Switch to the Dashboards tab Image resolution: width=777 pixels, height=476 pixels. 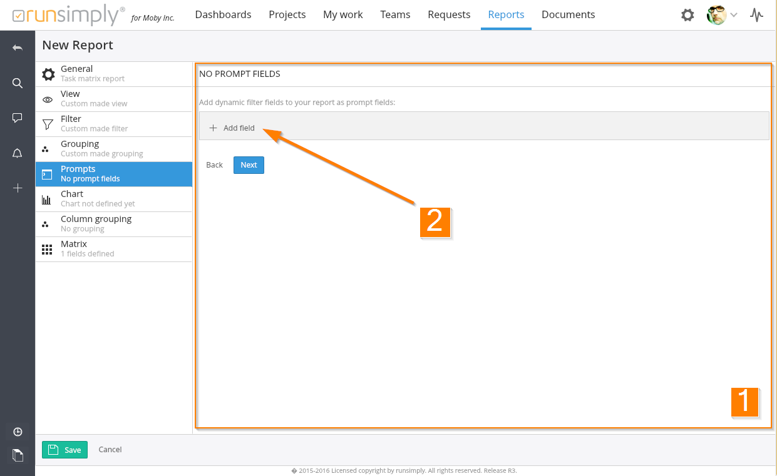point(223,14)
